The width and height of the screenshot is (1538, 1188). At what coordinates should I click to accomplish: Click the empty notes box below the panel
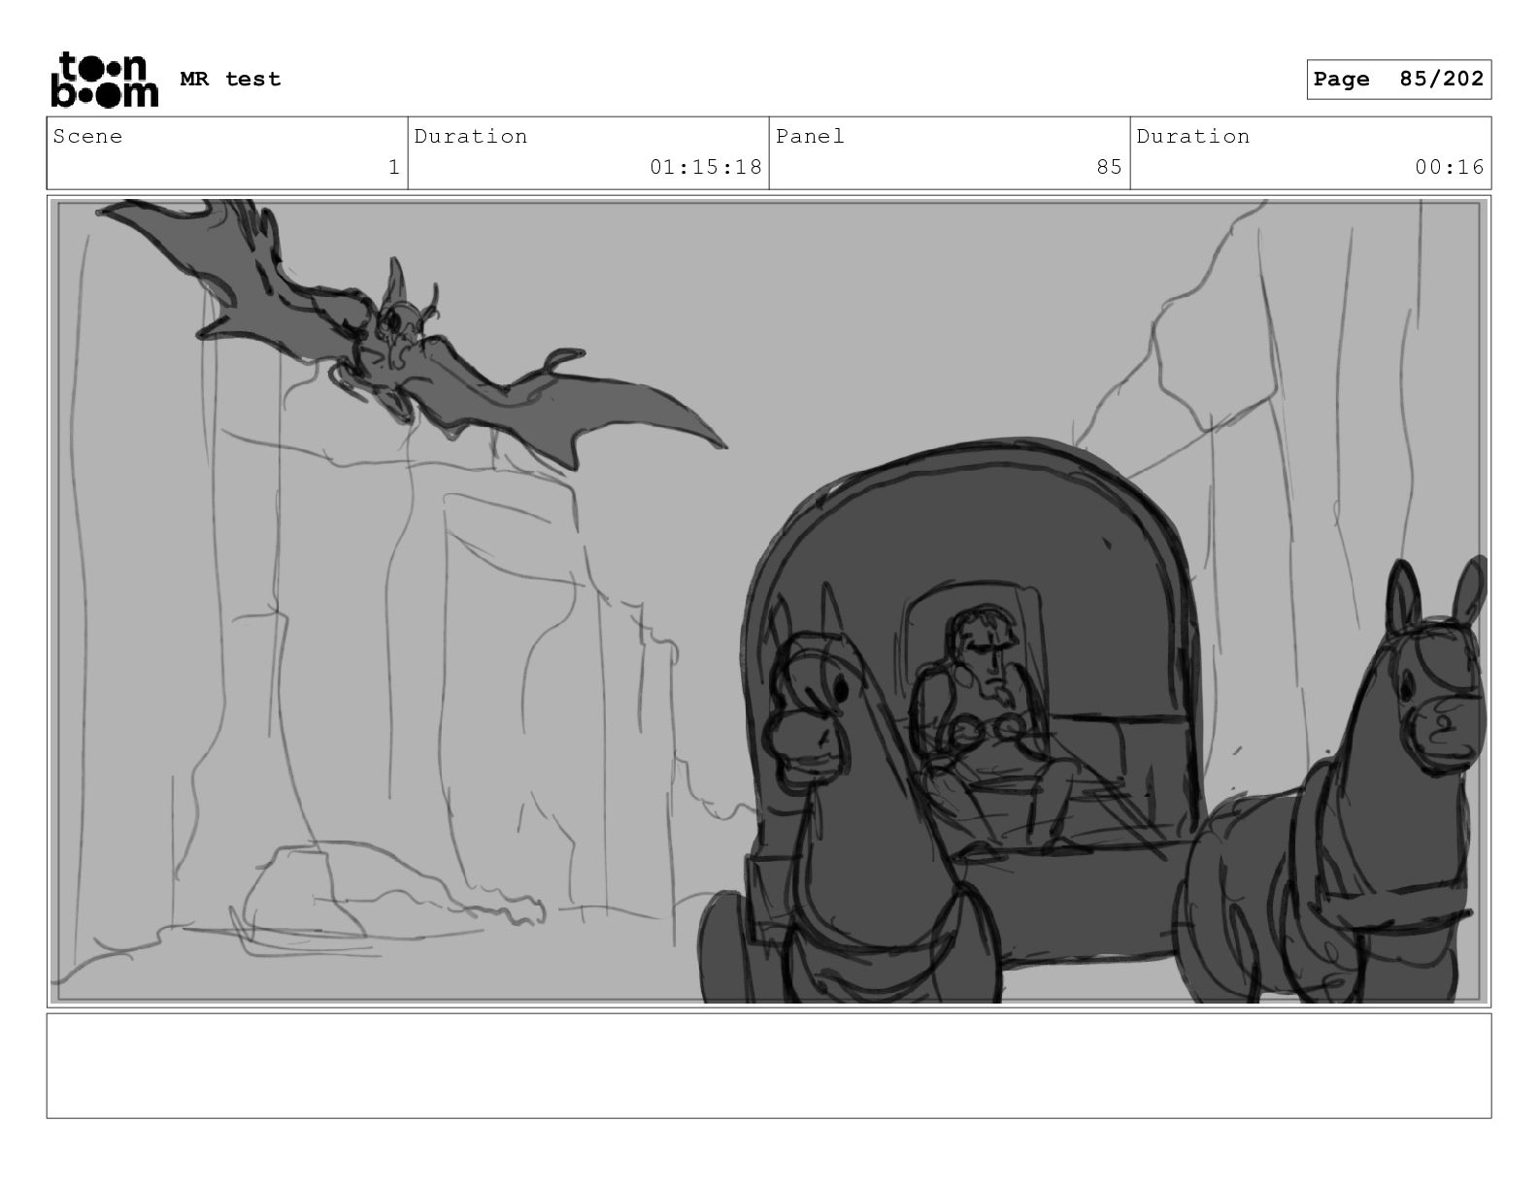(769, 1066)
